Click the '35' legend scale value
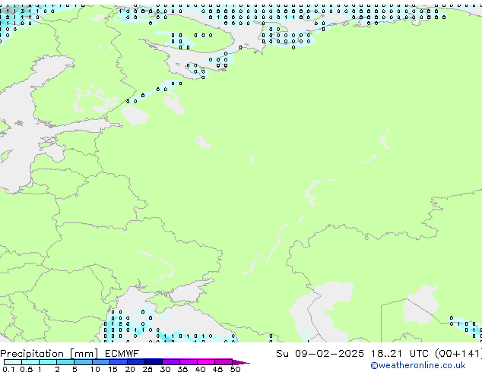The image size is (482, 372). [182, 369]
